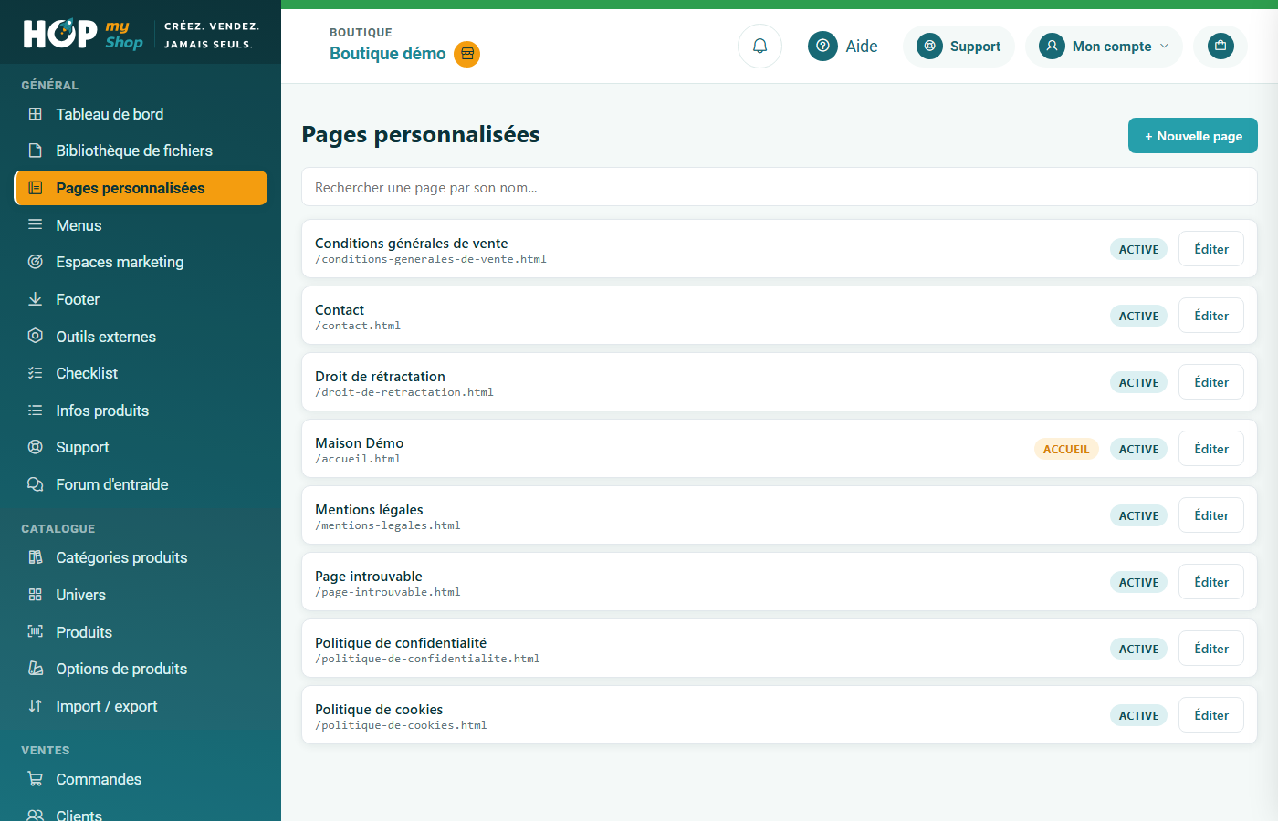
Task: Edit the Contact page
Action: (x=1211, y=316)
